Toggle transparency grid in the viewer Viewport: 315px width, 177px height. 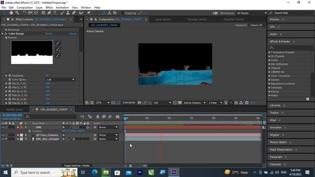coord(180,103)
